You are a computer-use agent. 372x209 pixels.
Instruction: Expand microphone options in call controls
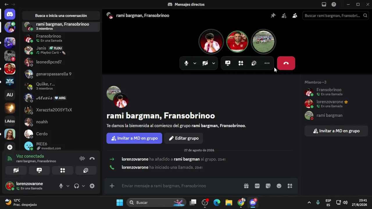click(x=195, y=63)
